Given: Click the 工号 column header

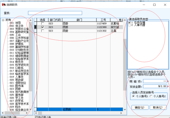Looking at the screenshot, I should [103, 20].
